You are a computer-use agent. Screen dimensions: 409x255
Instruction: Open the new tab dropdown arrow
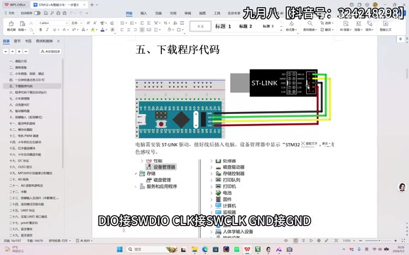97,5
